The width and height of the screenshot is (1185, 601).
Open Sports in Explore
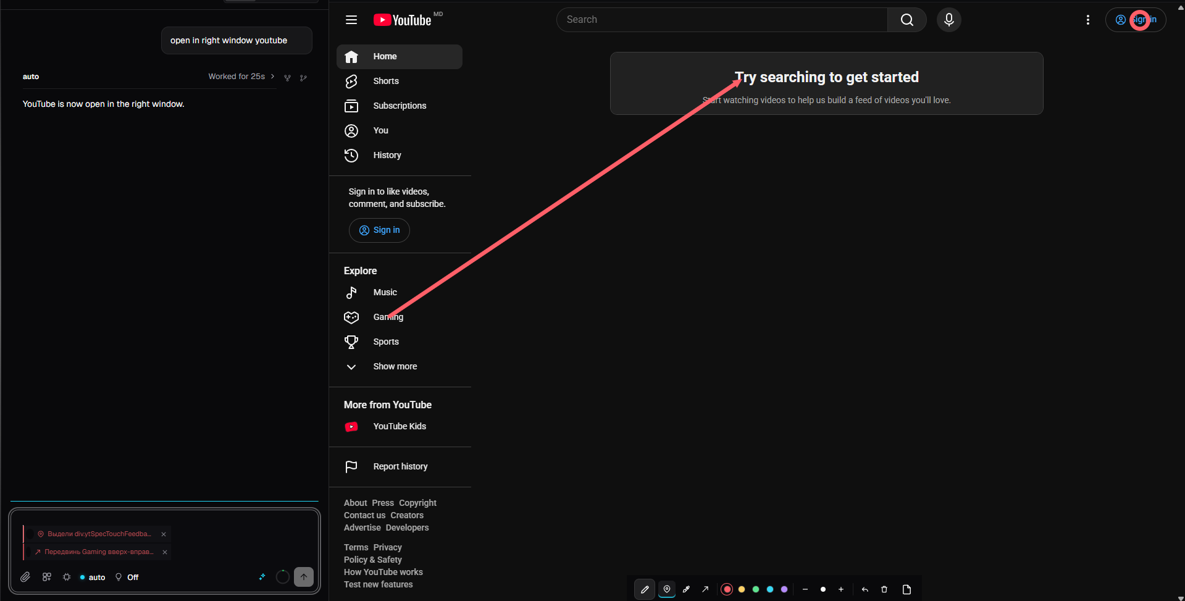tap(400, 342)
